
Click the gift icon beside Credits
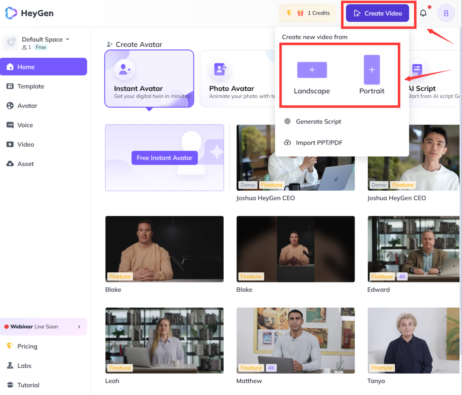point(300,13)
